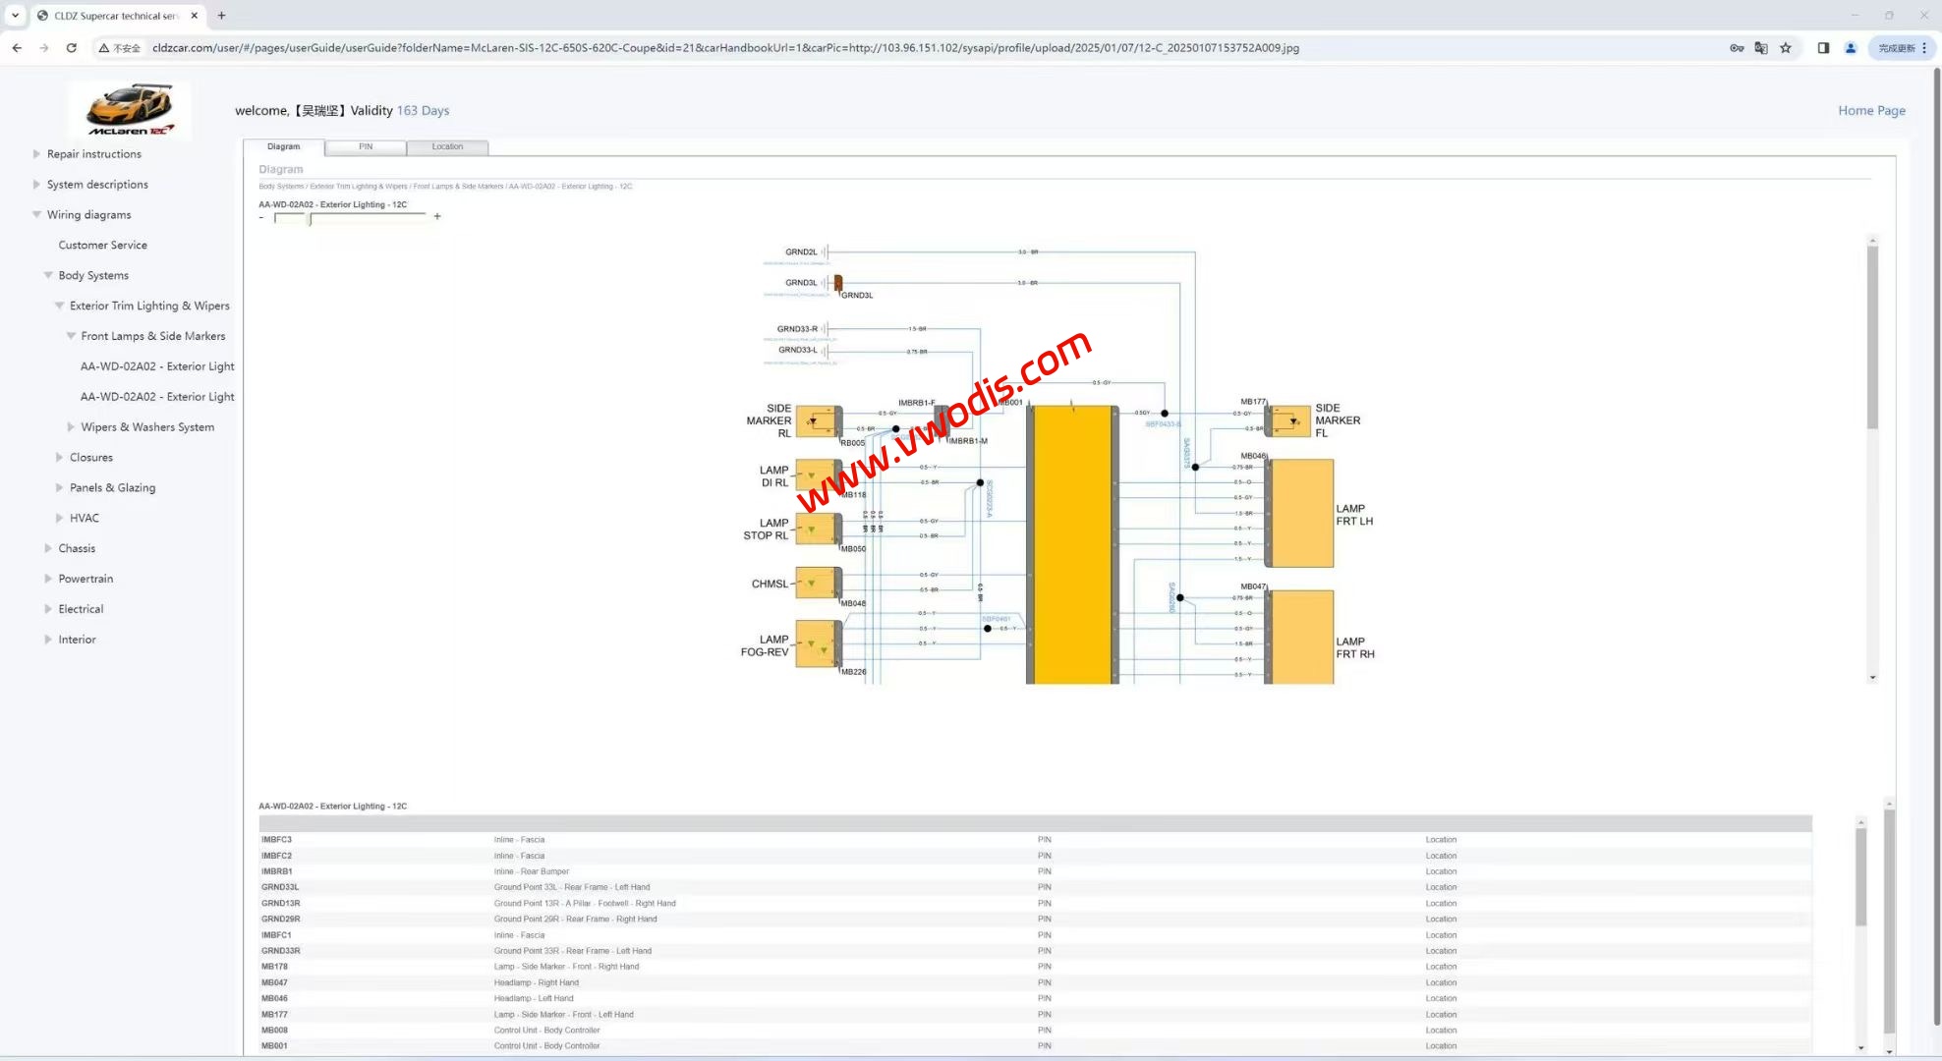Open browser profile avatar icon

1851,47
